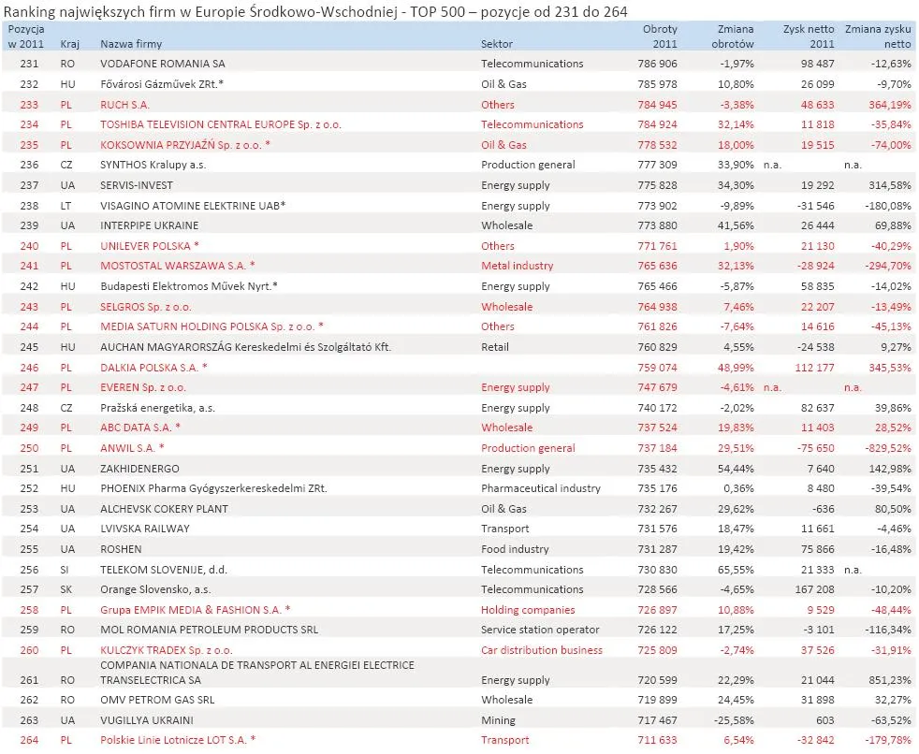Screen dimensions: 919x754
Task: Select the RUCH S.A. entry
Action: pos(124,104)
